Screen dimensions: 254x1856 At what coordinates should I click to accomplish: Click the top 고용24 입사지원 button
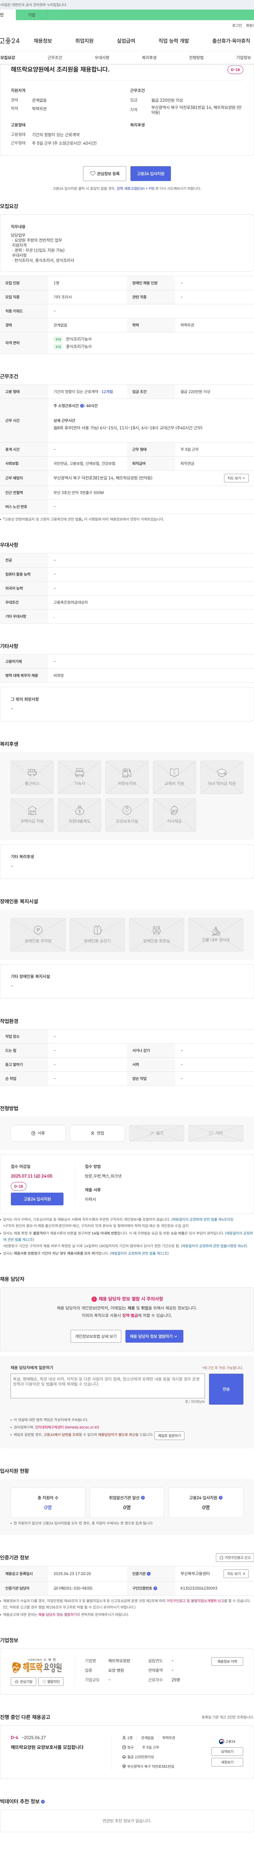click(150, 174)
